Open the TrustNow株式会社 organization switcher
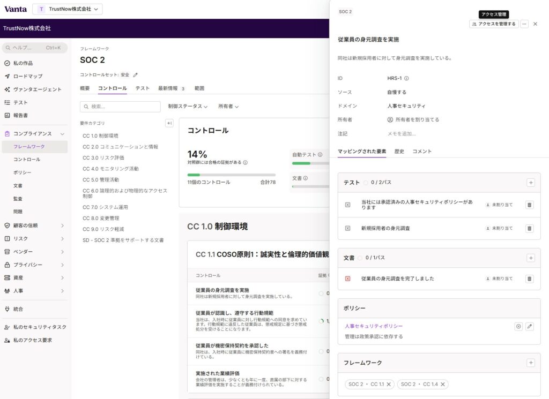The width and height of the screenshot is (549, 399). click(67, 9)
